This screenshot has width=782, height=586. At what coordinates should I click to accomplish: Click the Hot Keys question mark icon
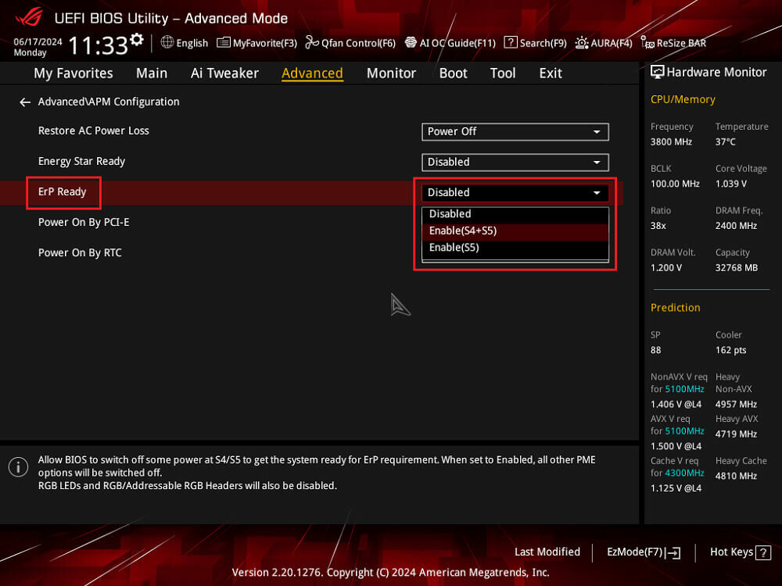point(763,552)
